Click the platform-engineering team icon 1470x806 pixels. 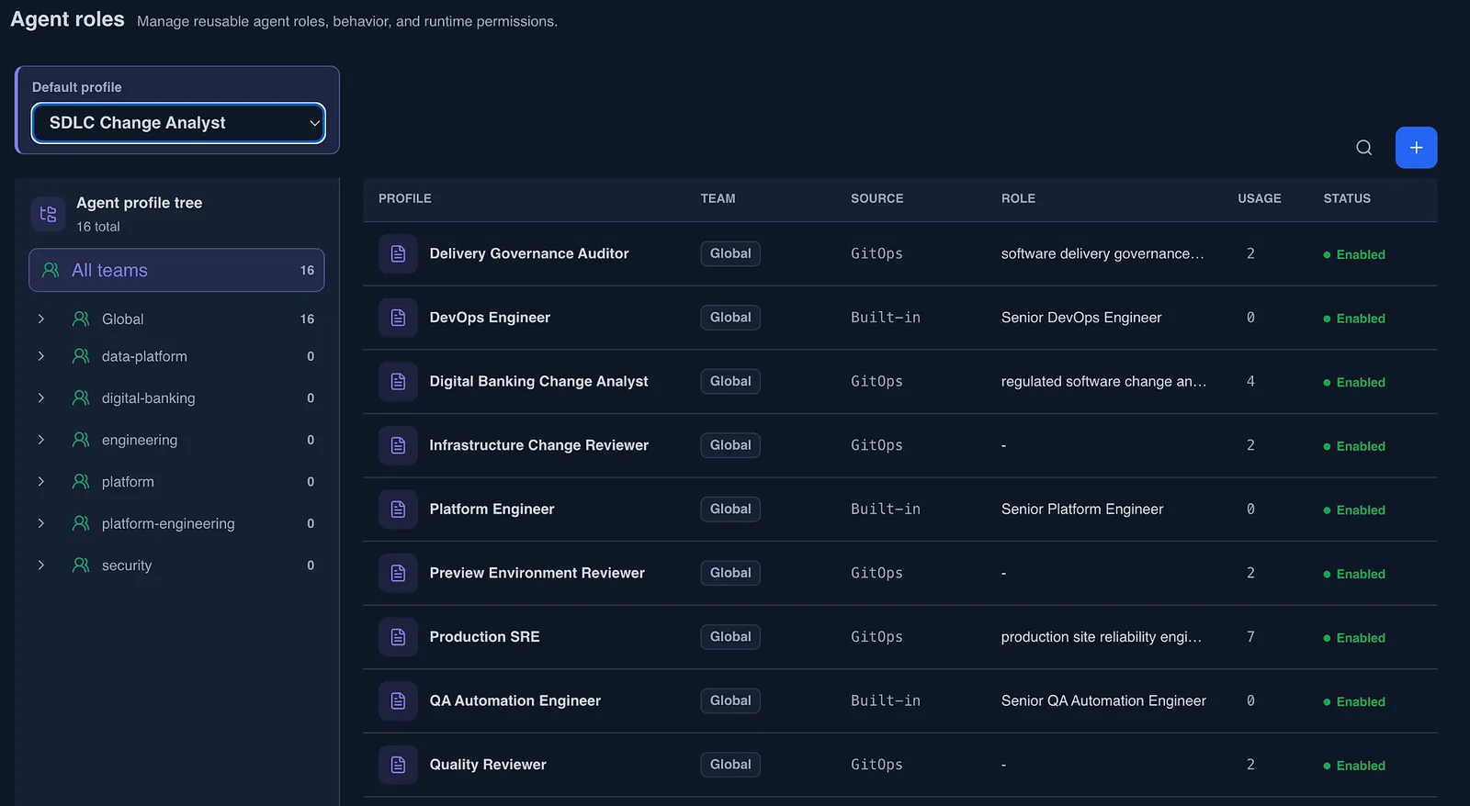(x=81, y=523)
